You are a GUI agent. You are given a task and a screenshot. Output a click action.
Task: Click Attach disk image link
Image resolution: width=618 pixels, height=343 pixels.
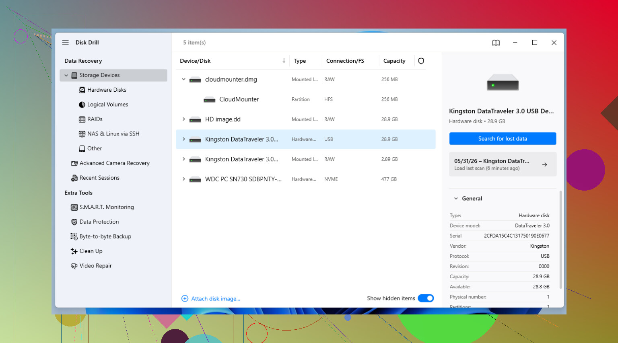coord(216,299)
